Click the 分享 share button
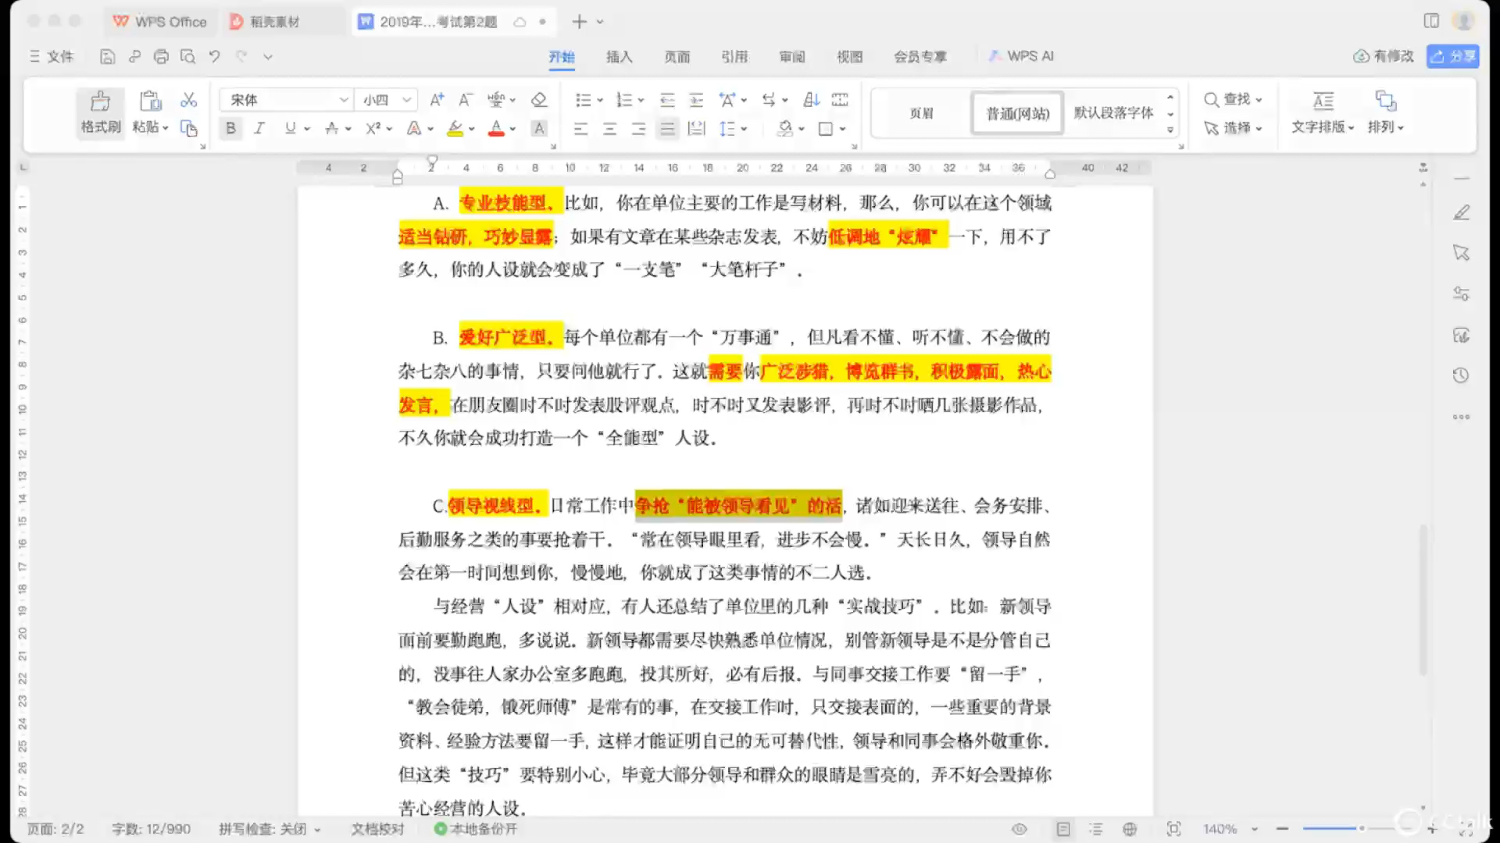Viewport: 1500px width, 843px height. coord(1453,56)
